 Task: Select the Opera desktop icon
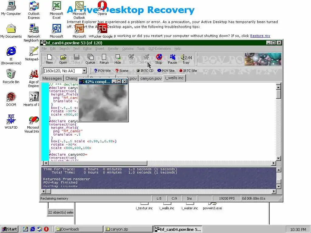tap(102, 8)
